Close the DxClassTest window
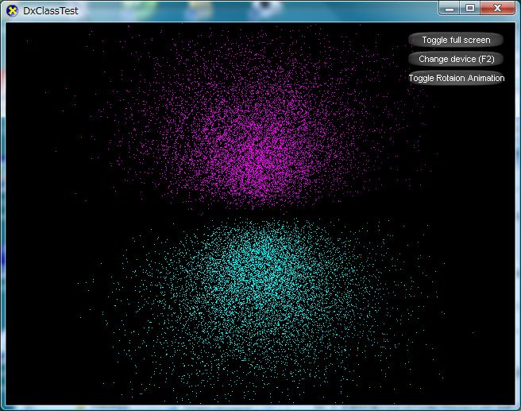Screen dimensions: 521x411 (x=497, y=8)
